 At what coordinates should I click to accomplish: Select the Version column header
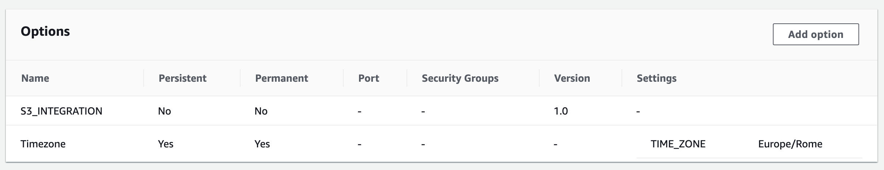click(572, 78)
